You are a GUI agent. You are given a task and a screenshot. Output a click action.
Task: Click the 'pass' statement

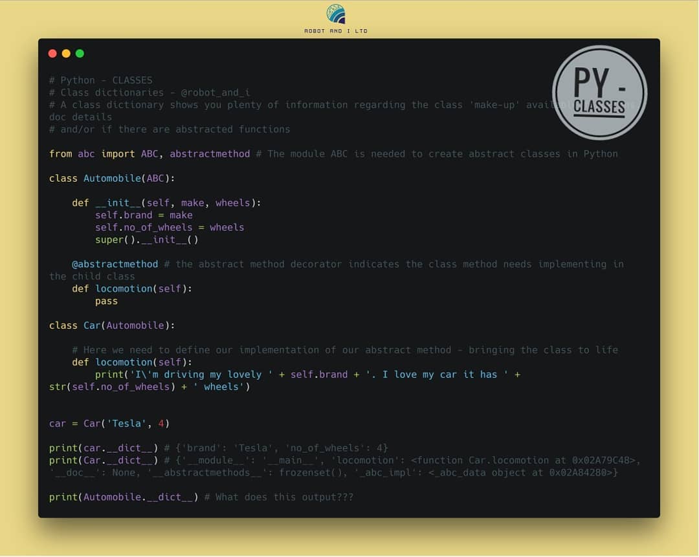pyautogui.click(x=106, y=301)
